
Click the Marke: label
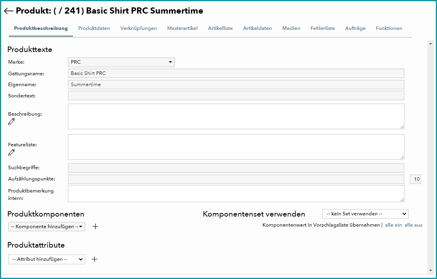16,62
